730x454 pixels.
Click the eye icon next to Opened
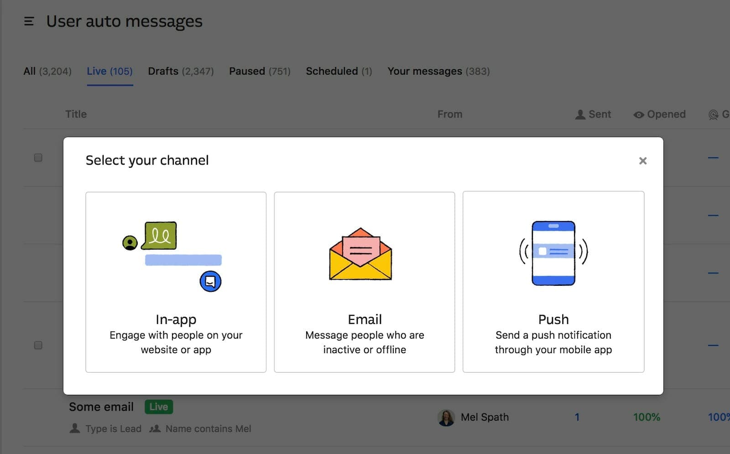[639, 115]
